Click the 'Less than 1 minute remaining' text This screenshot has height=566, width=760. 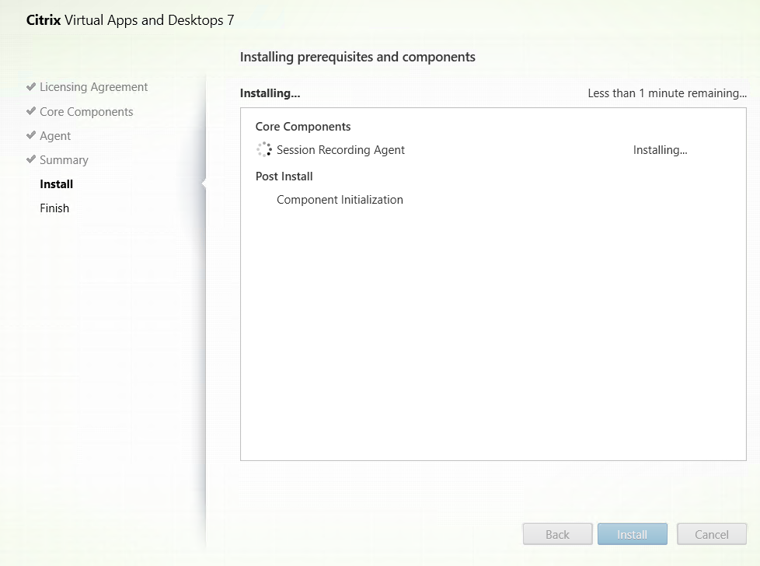pos(667,93)
